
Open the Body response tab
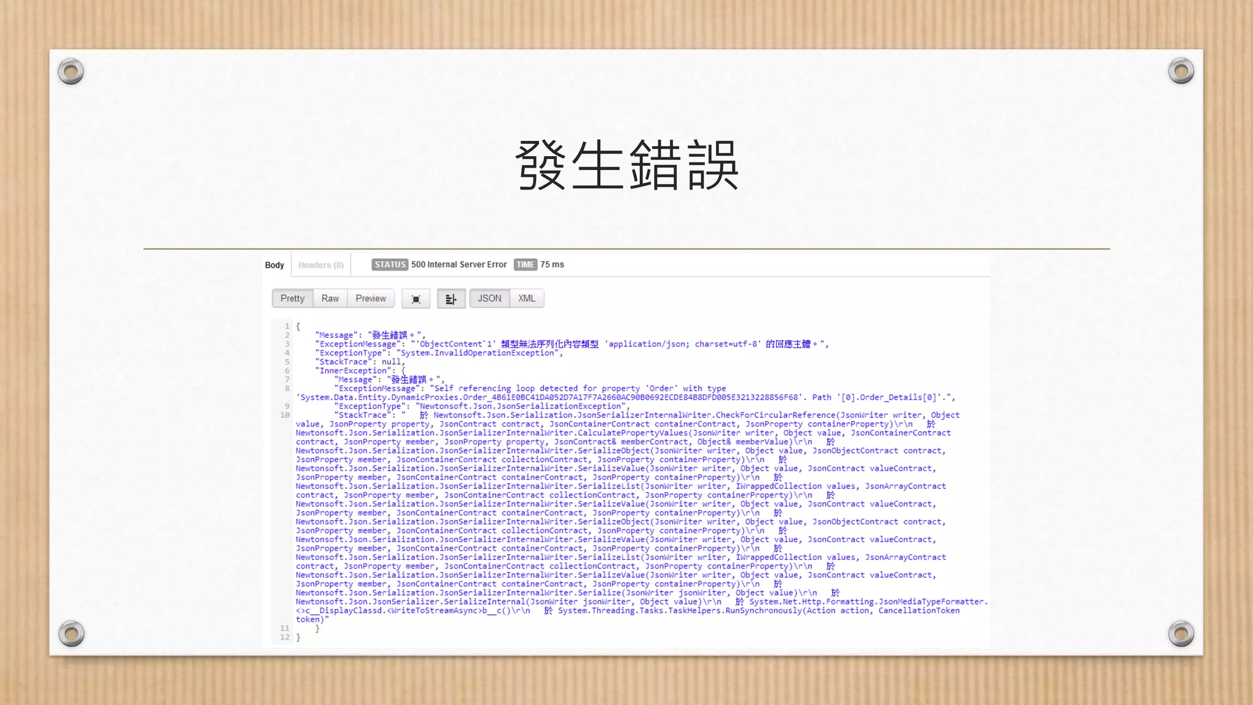(275, 265)
